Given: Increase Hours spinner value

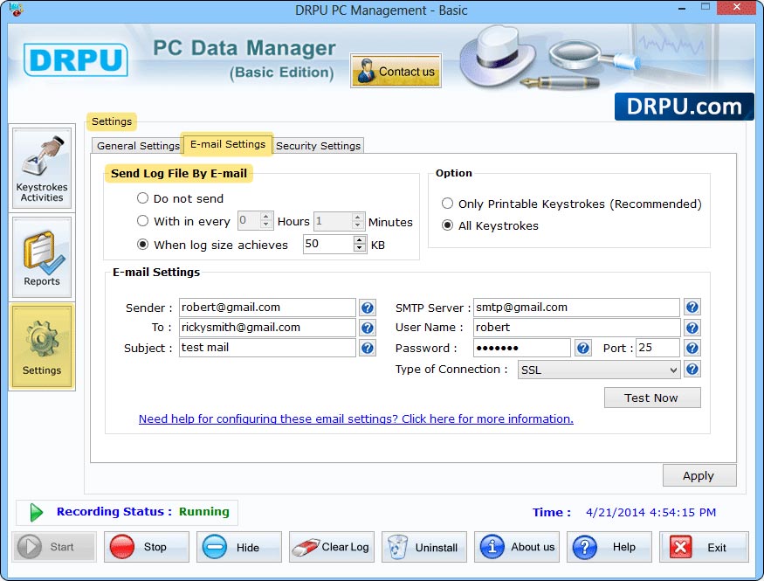Looking at the screenshot, I should [266, 217].
